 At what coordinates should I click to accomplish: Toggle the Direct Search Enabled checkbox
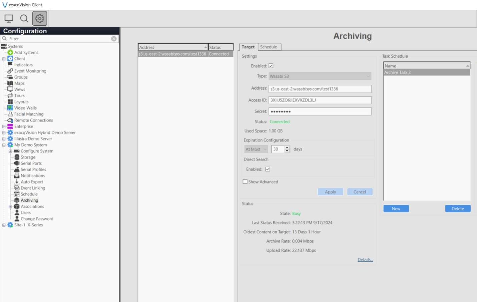(x=268, y=169)
